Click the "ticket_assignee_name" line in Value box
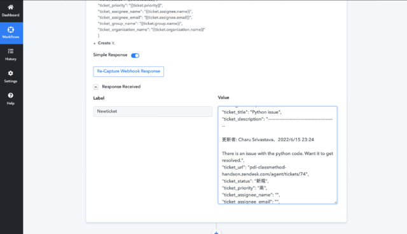Image resolution: width=407 pixels, height=234 pixels. pyautogui.click(x=251, y=195)
